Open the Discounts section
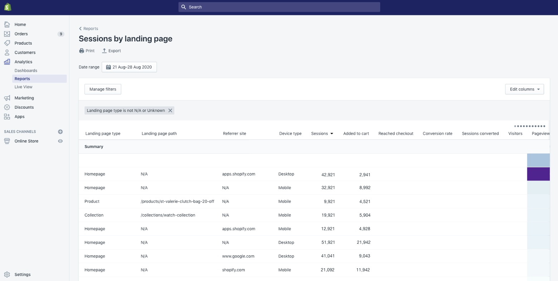Image resolution: width=558 pixels, height=281 pixels. coord(24,107)
